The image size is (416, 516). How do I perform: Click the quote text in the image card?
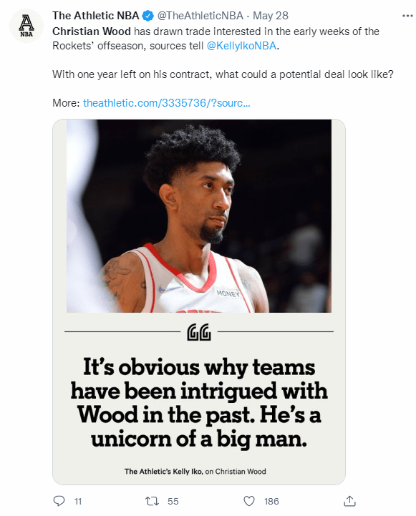point(199,403)
